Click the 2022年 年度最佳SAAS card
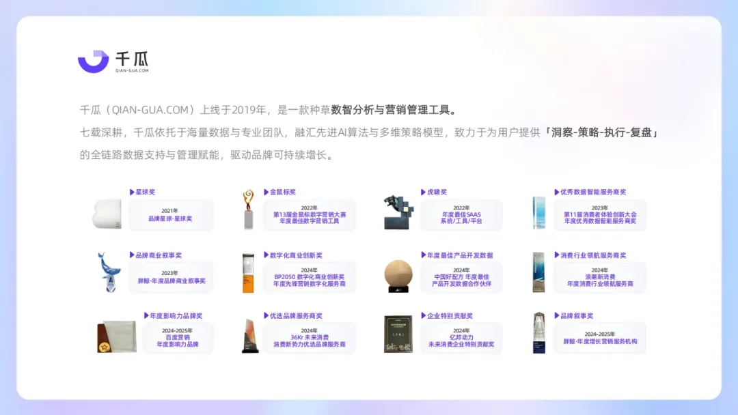 point(461,215)
